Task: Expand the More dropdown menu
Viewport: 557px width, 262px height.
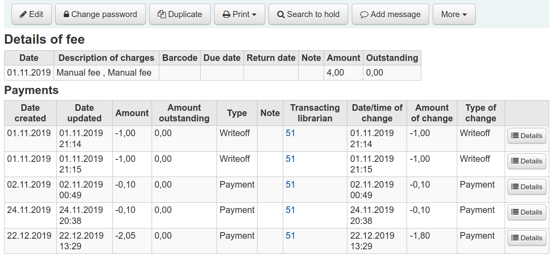Action: (454, 14)
